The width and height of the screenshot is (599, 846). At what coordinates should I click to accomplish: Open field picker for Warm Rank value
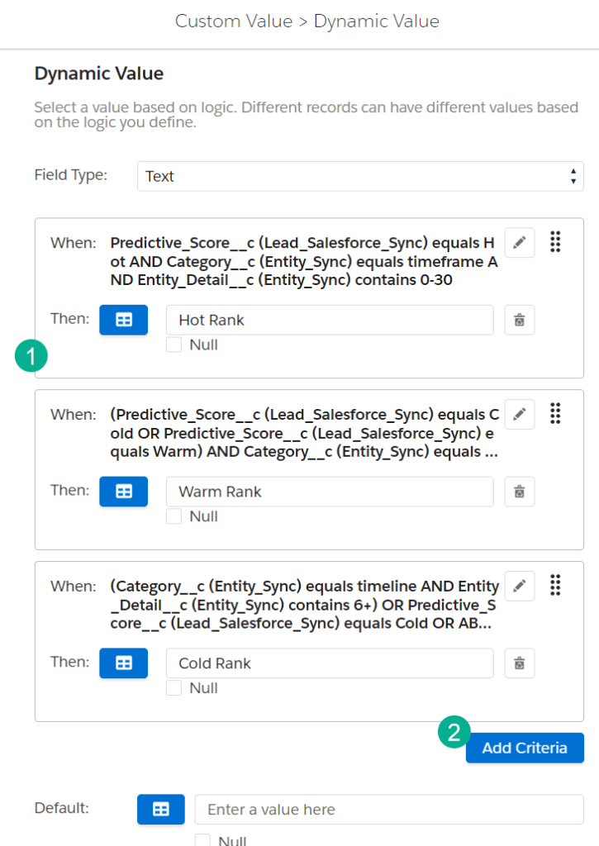(123, 492)
